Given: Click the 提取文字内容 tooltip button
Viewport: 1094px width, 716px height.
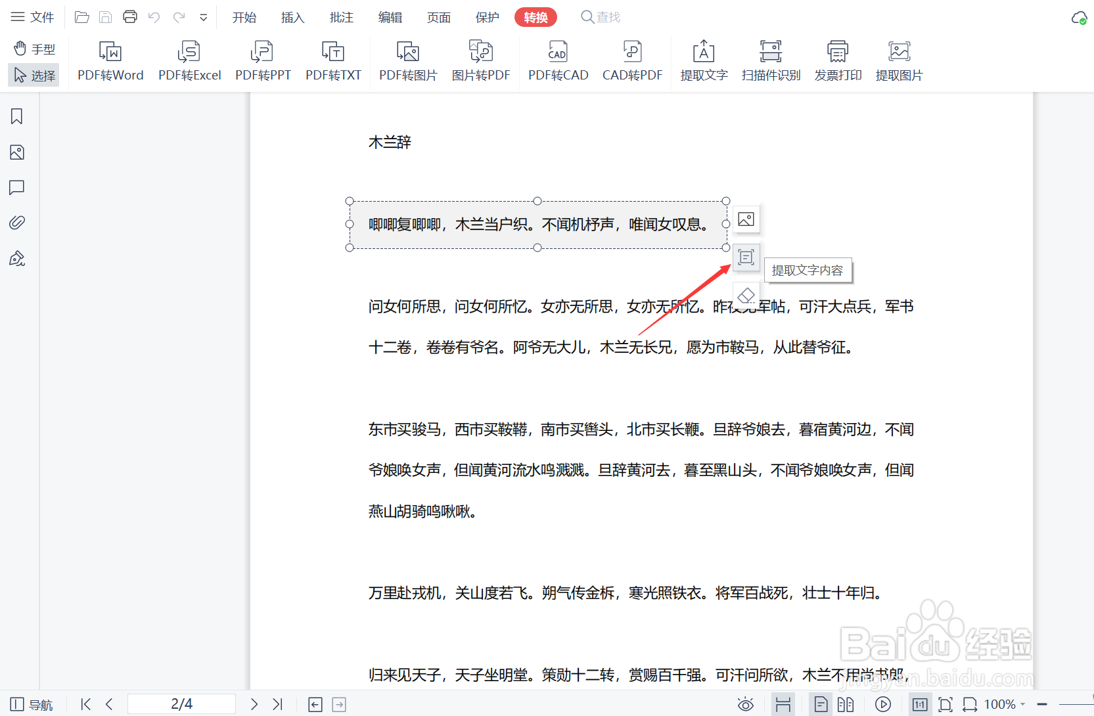Looking at the screenshot, I should point(746,257).
